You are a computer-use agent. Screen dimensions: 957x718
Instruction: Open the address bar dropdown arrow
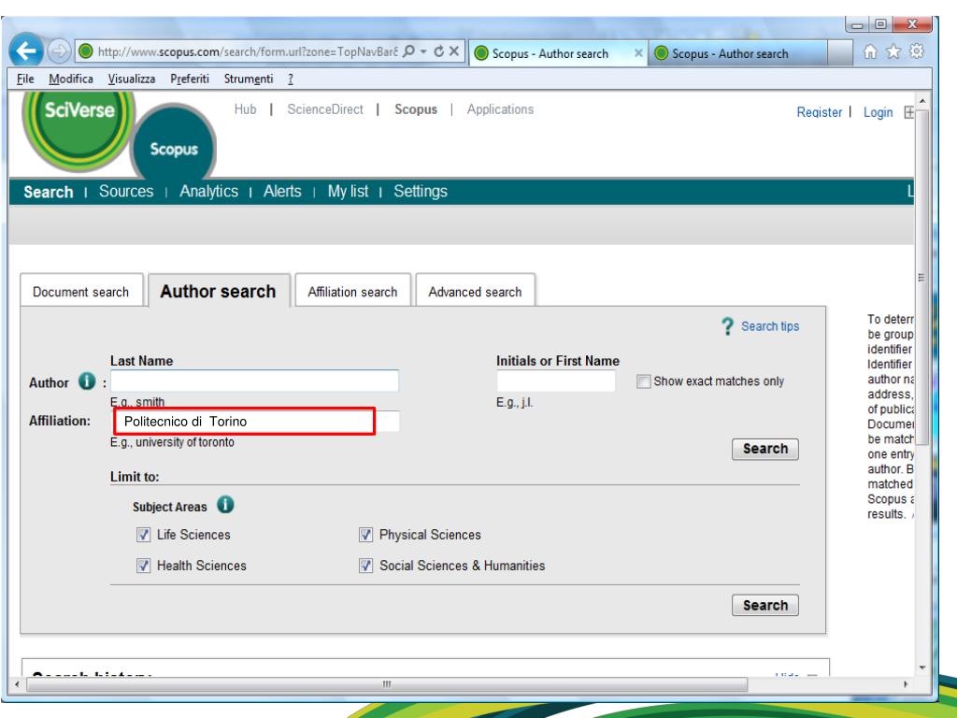[x=423, y=52]
